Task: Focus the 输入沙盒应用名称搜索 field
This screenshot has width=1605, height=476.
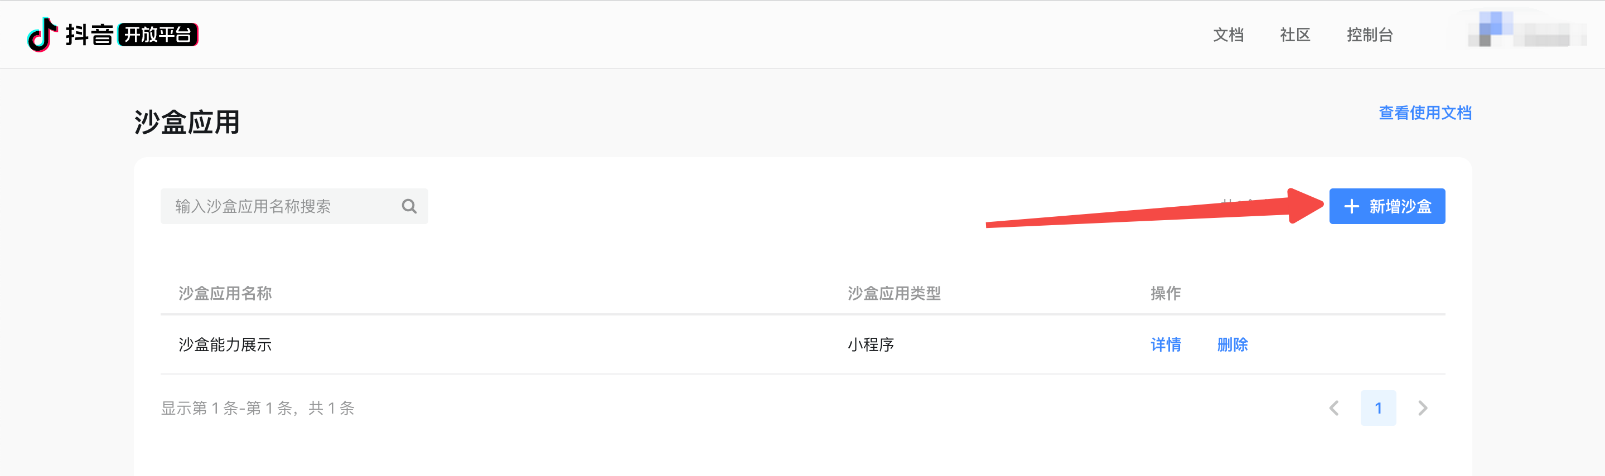Action: pyautogui.click(x=294, y=206)
